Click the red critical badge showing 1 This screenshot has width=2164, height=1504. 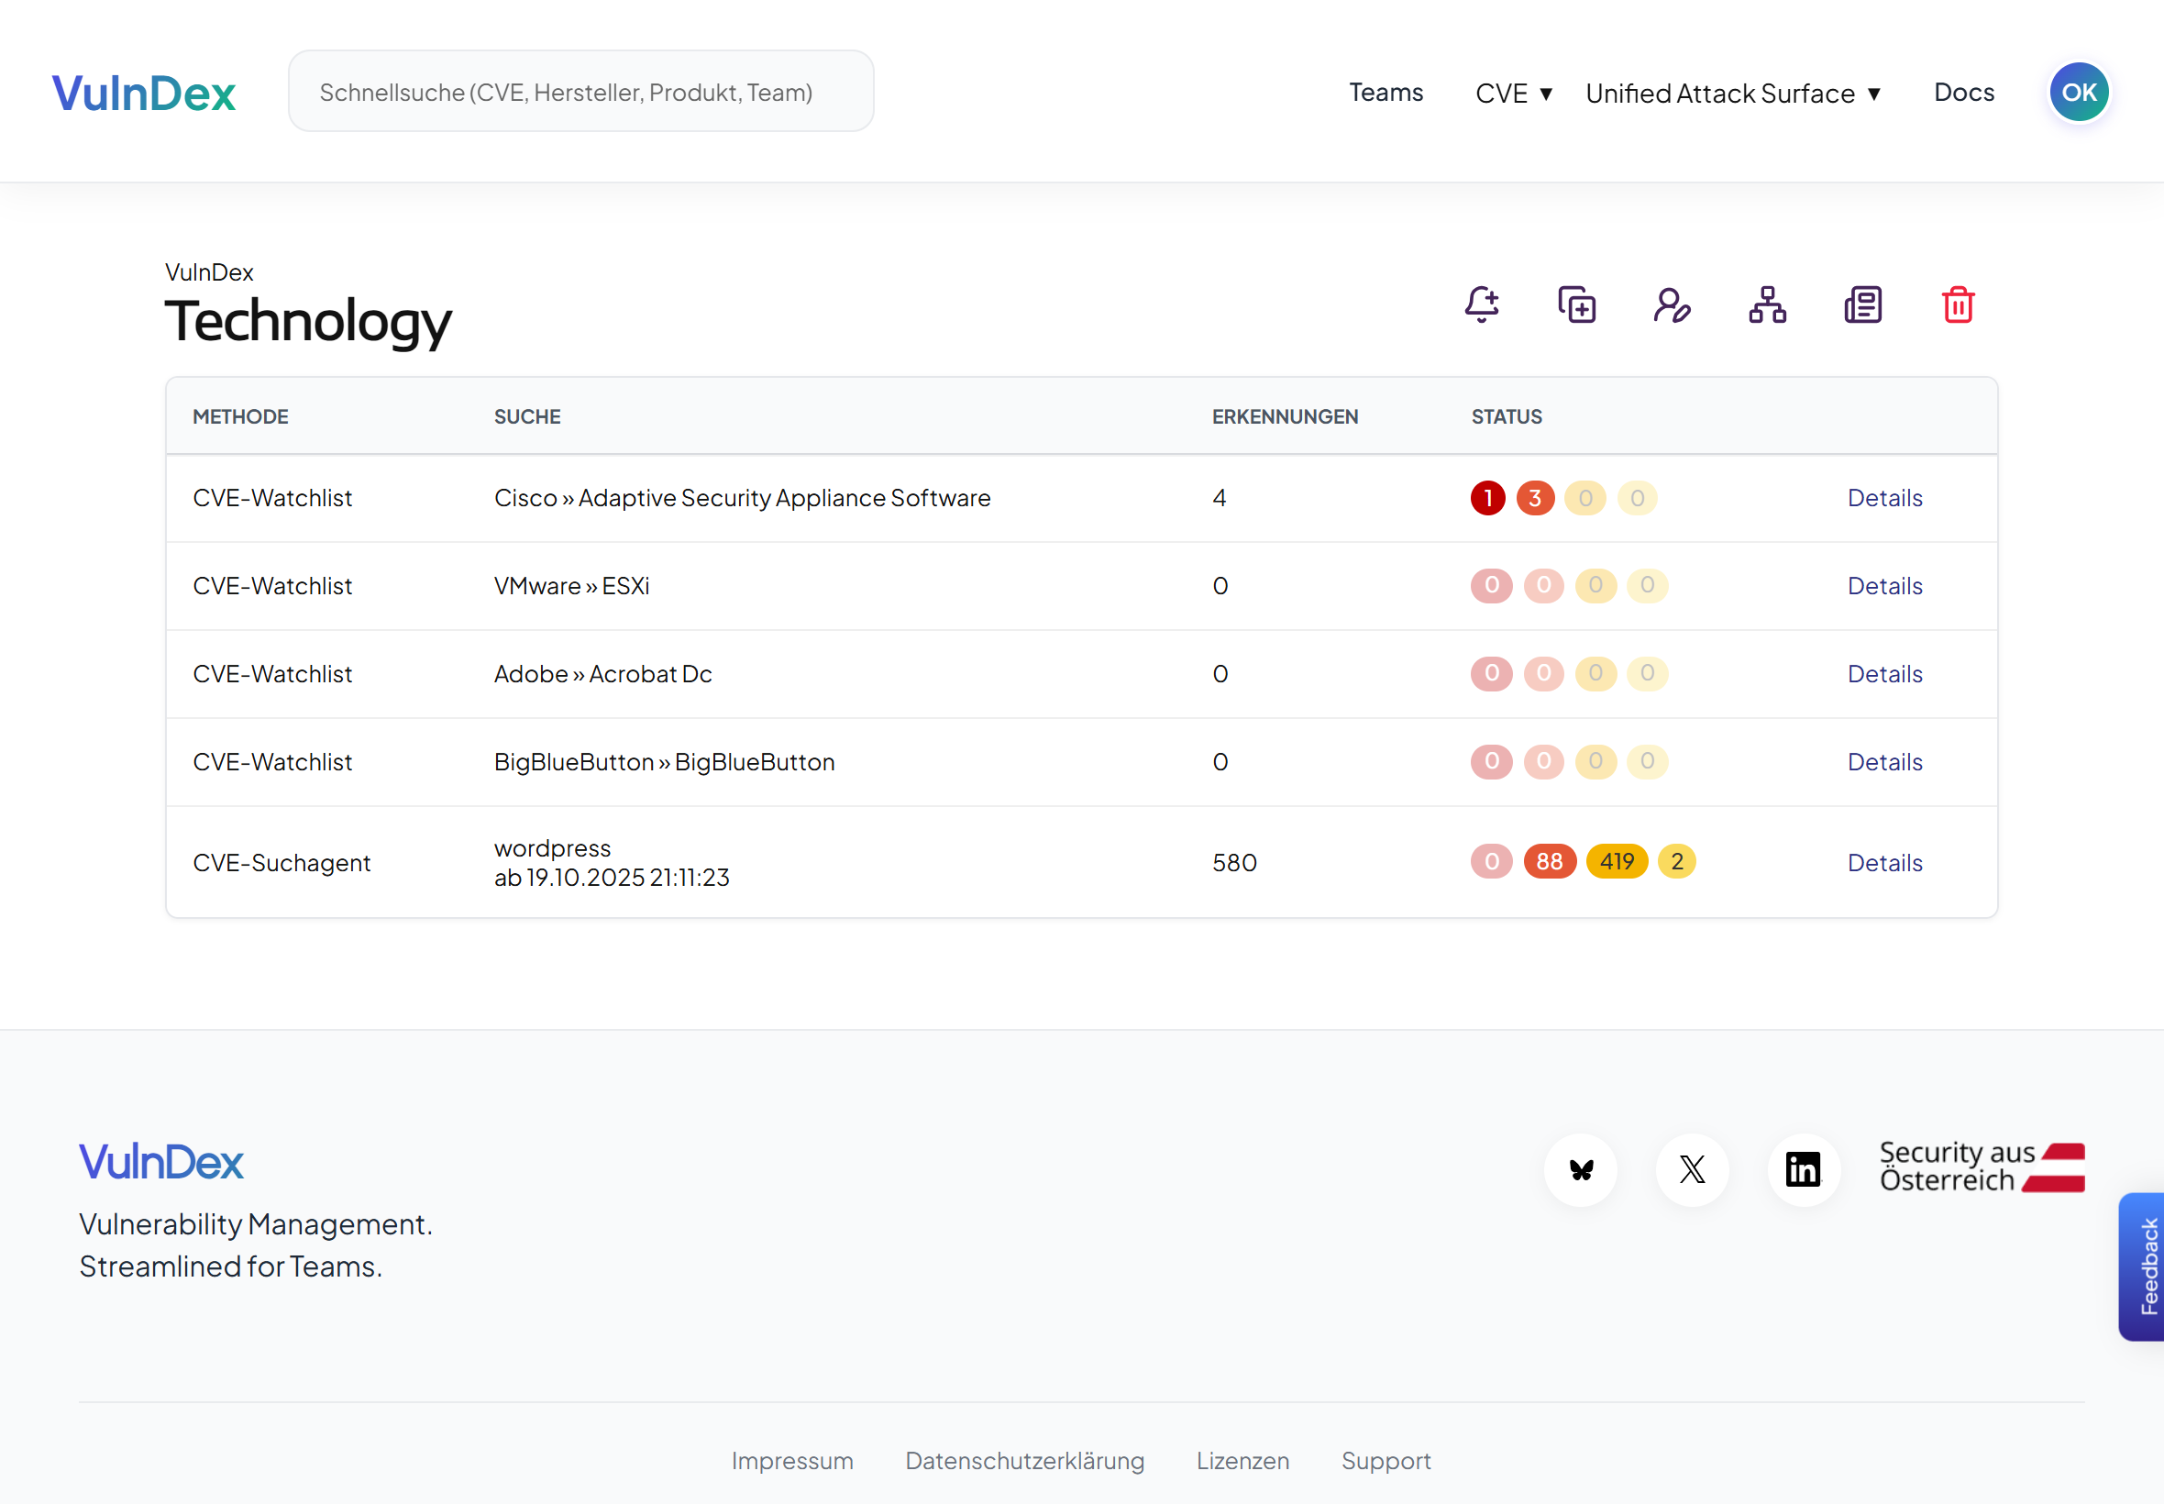pyautogui.click(x=1487, y=498)
